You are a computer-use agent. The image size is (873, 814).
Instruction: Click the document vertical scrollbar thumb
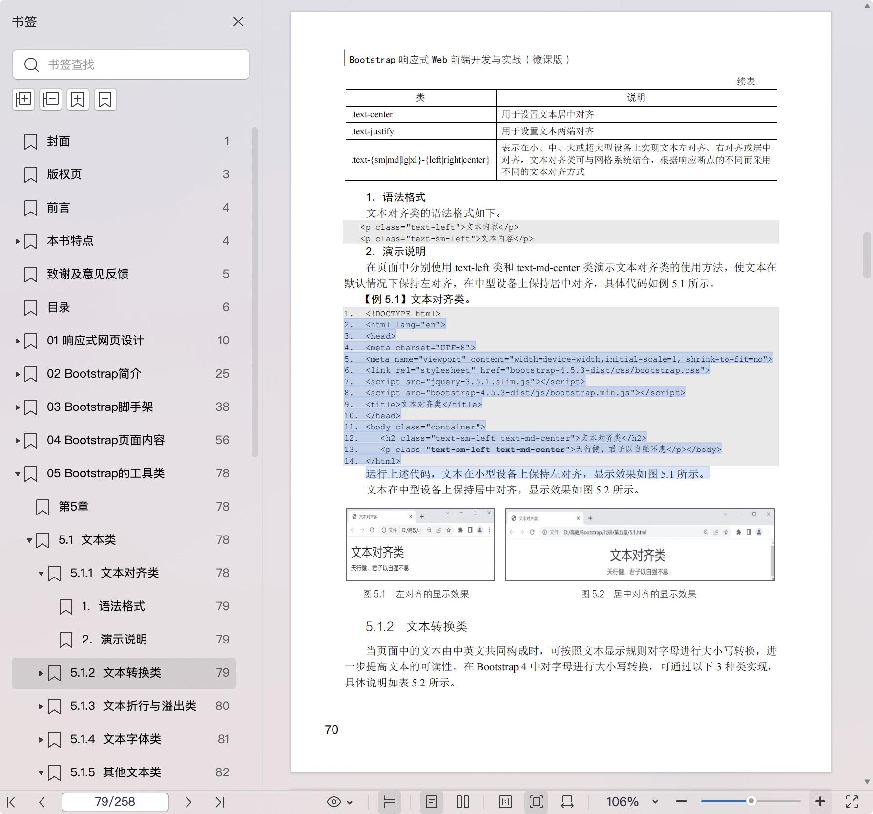tap(867, 255)
